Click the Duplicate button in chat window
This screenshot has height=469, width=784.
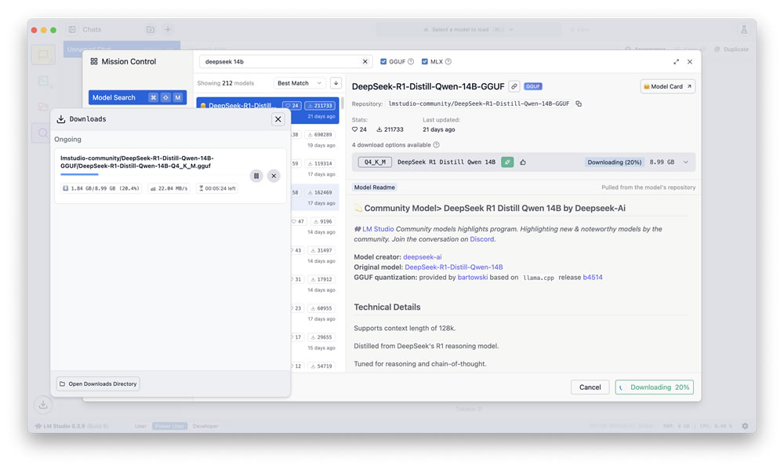(x=731, y=49)
